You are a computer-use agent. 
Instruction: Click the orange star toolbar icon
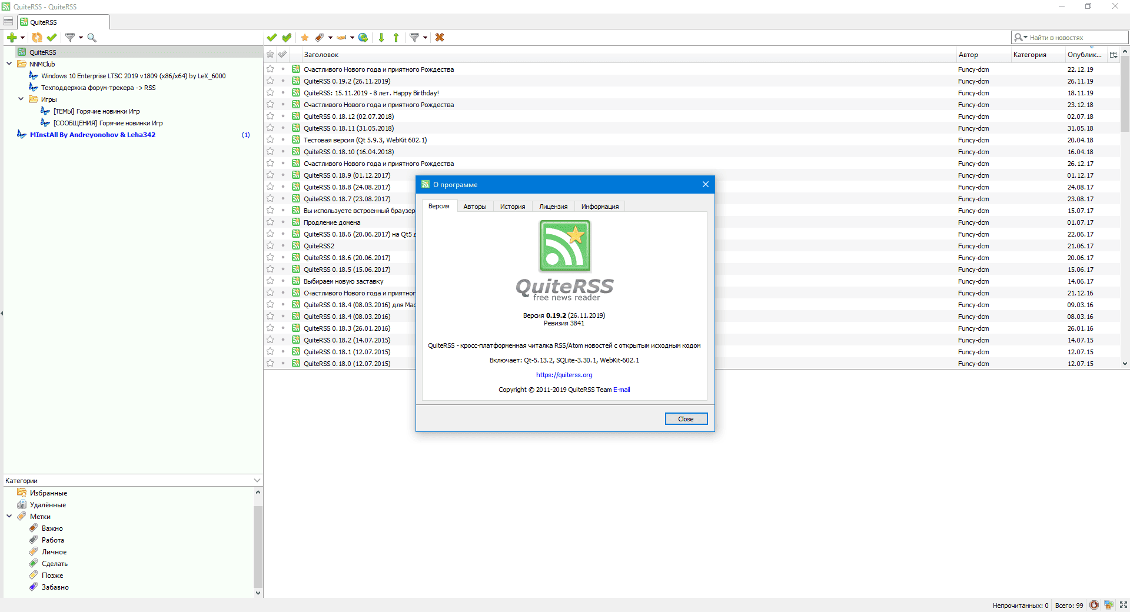coord(305,38)
